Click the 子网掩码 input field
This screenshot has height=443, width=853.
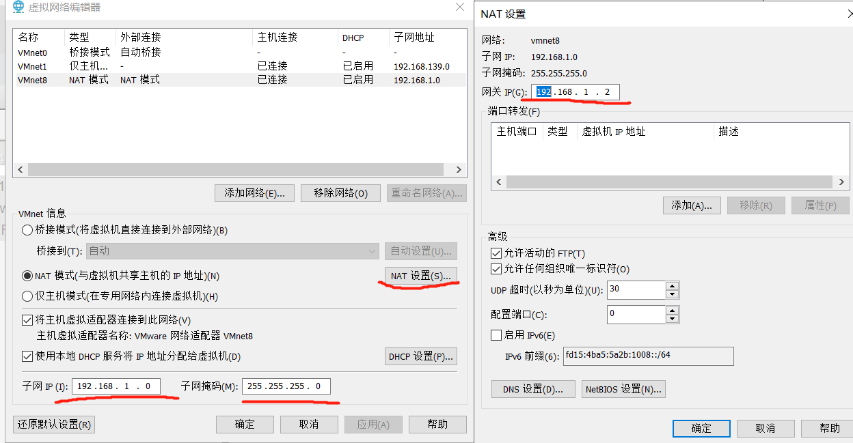click(x=286, y=386)
